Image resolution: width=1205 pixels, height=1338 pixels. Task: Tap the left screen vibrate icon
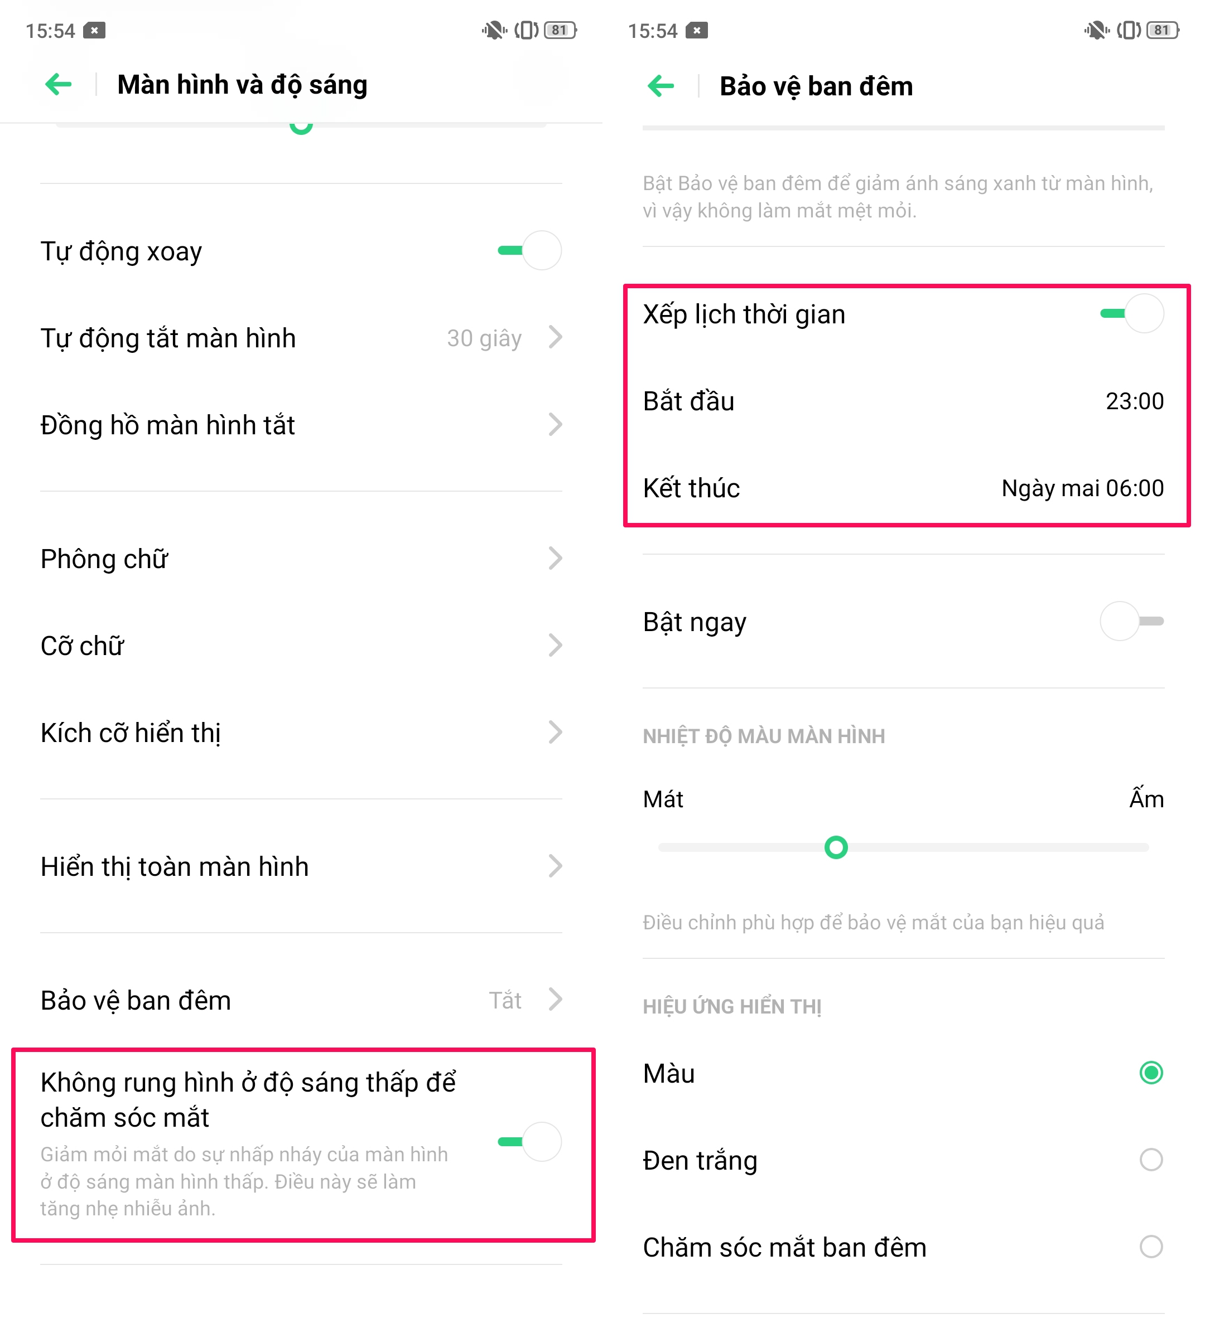[x=527, y=31]
